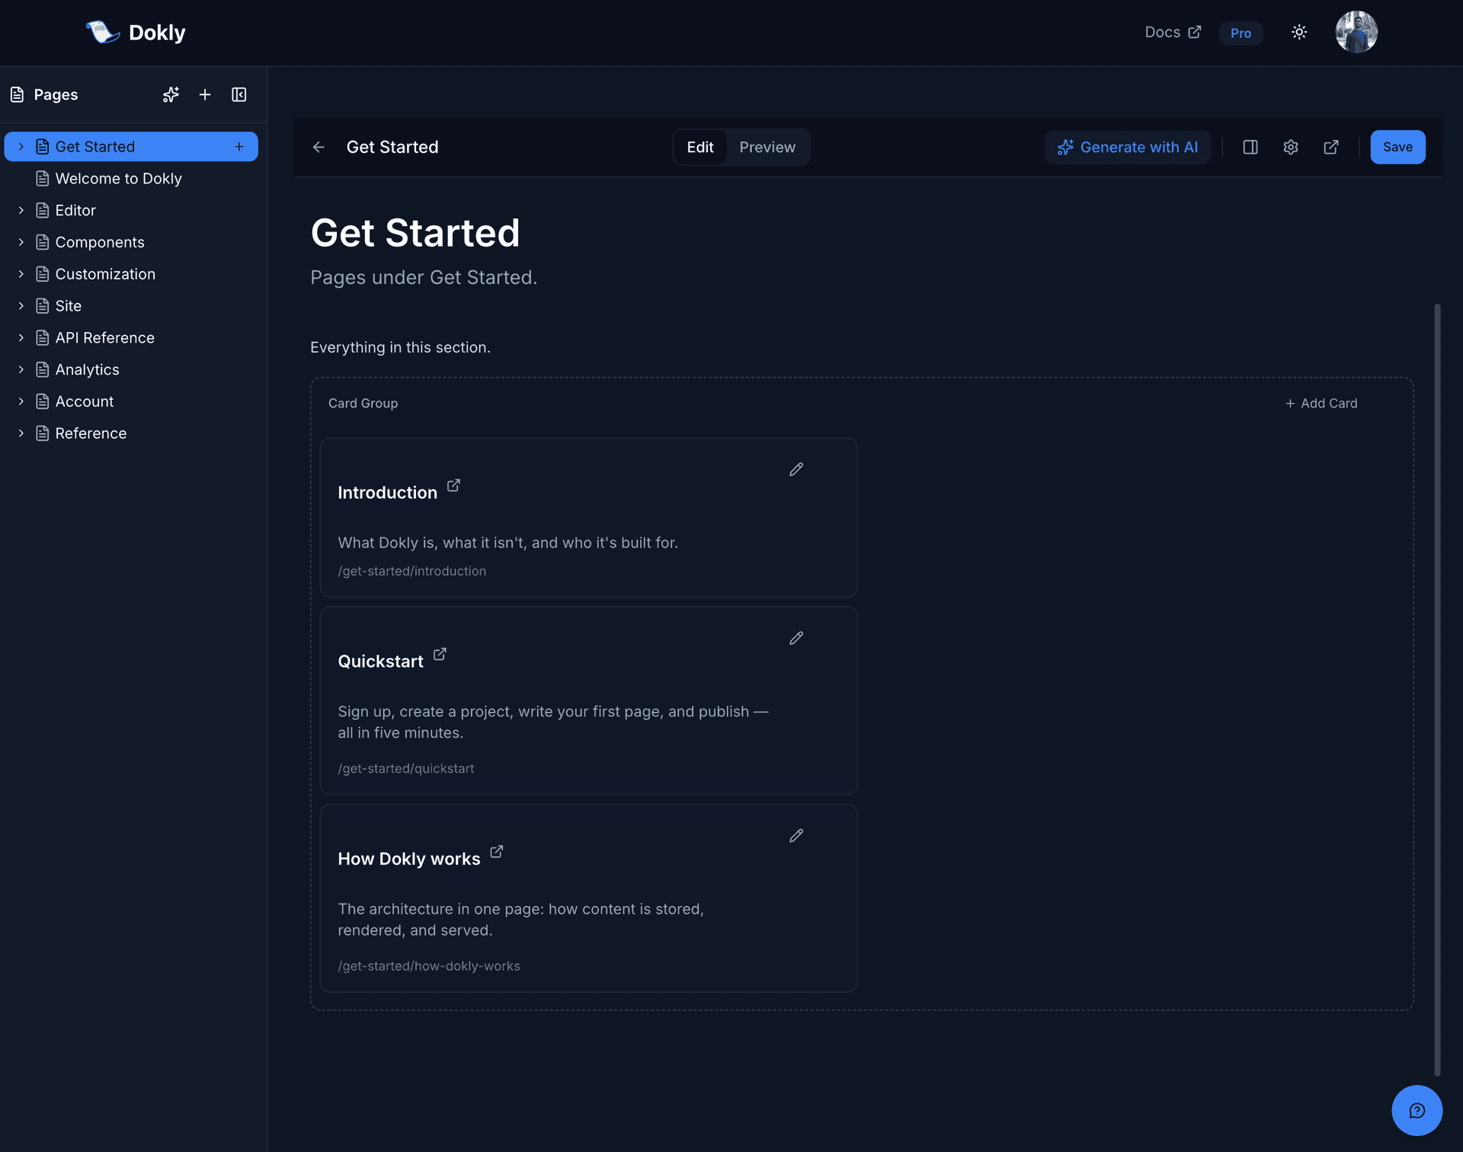
Task: Open page in new tab icon
Action: (1331, 147)
